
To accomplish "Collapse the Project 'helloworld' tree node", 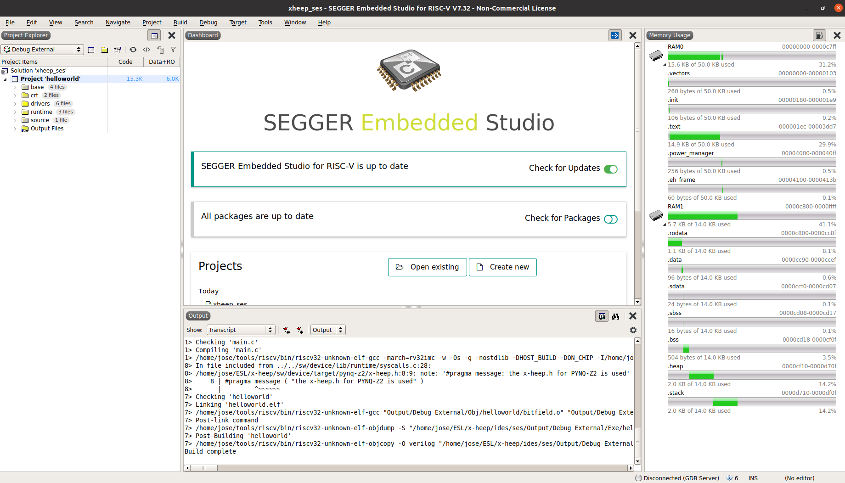I will pos(5,79).
